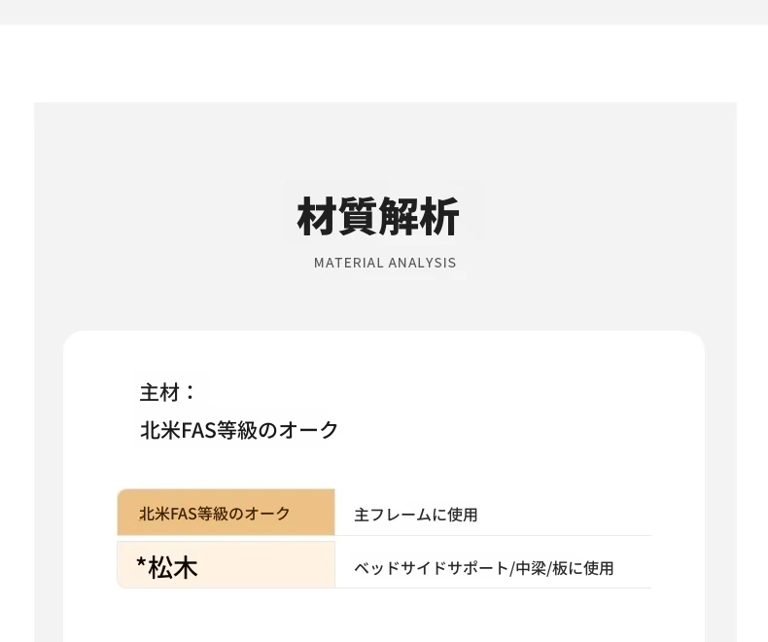
Task: Click the MATERIAL ANALYSIS subtitle
Action: [x=385, y=264]
